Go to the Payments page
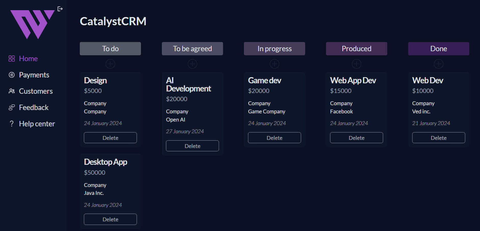480x231 pixels. point(34,75)
